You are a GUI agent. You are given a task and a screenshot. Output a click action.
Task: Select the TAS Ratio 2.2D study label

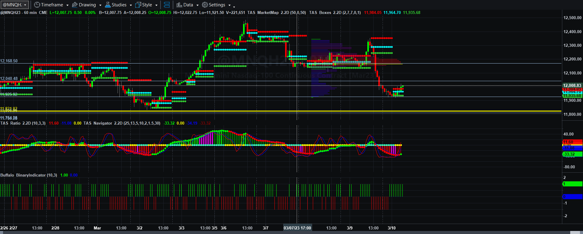tap(23, 123)
